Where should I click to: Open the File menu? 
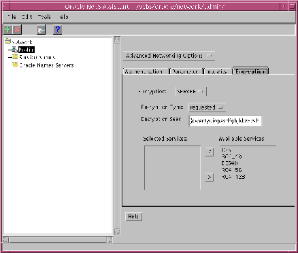click(12, 17)
